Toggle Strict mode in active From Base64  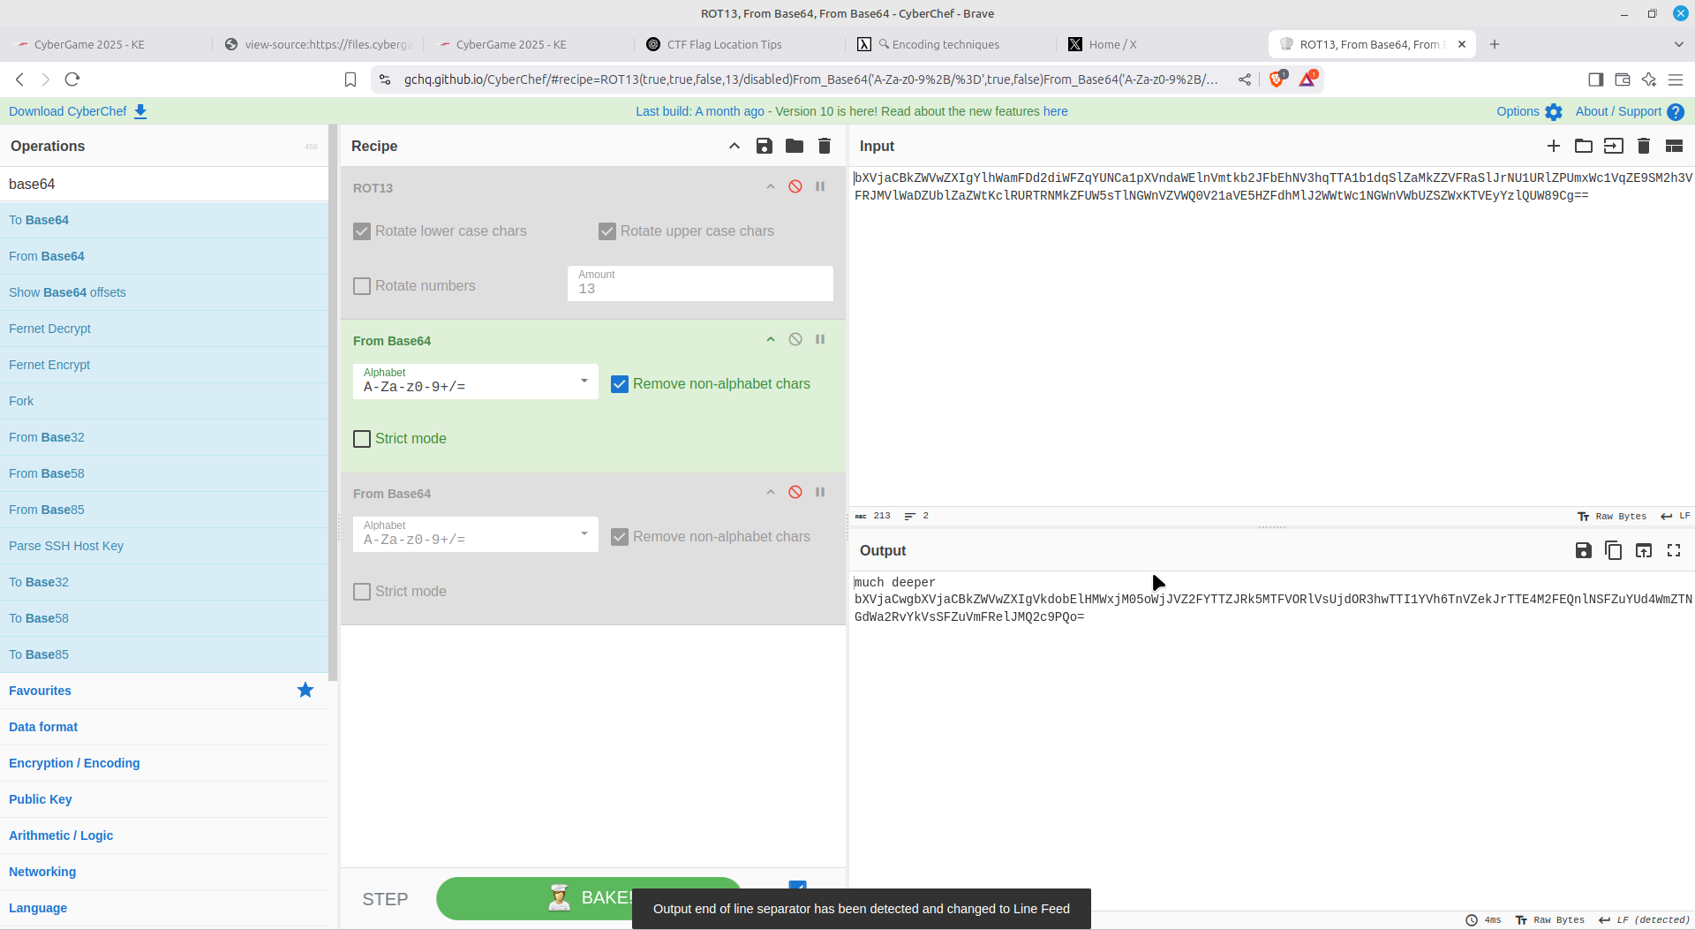(362, 439)
